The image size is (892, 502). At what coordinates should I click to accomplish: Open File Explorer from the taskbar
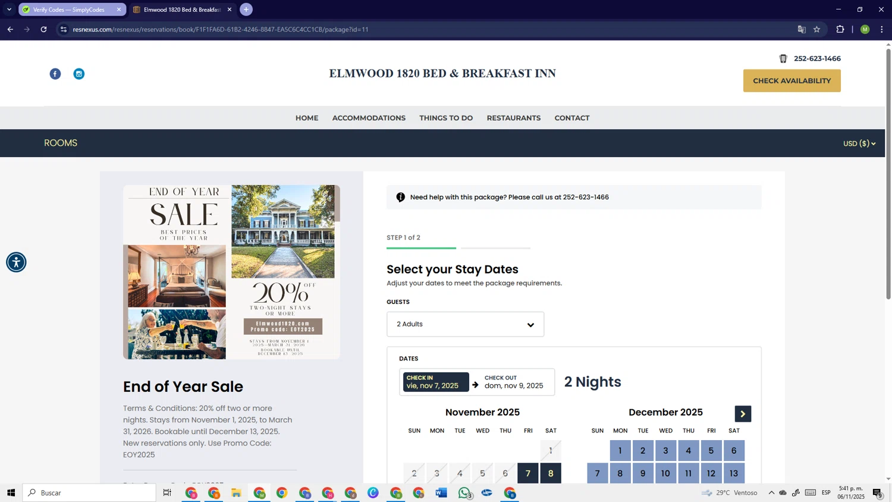click(x=236, y=492)
